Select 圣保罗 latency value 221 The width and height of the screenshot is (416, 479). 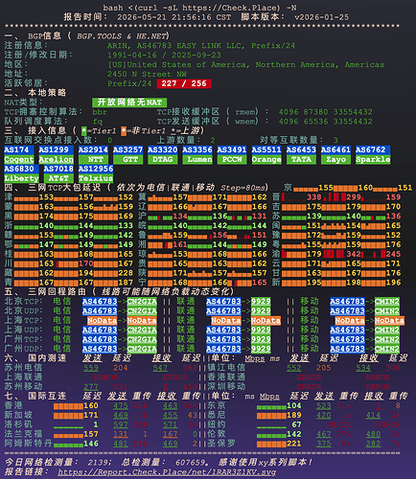(x=294, y=444)
